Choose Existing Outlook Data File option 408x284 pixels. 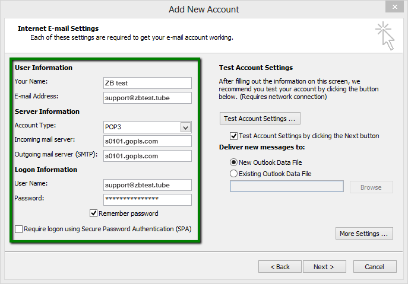click(233, 174)
